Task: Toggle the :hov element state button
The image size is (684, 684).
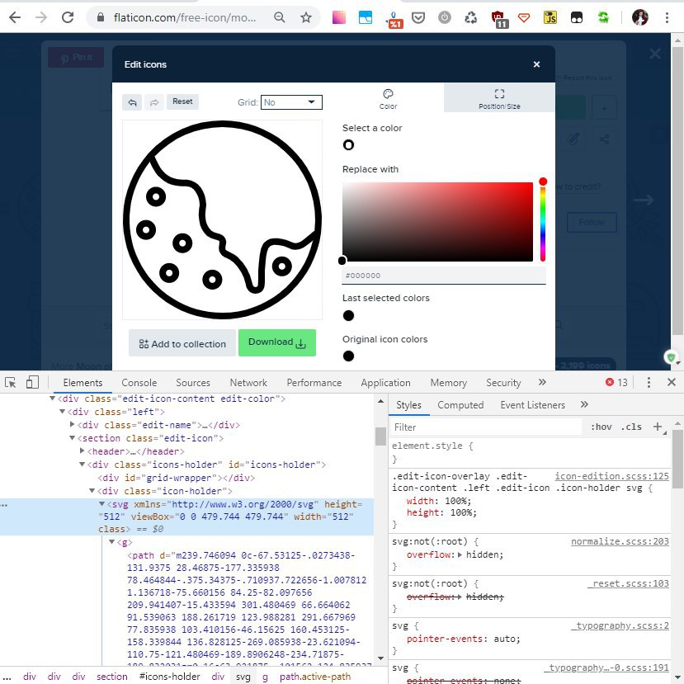Action: 601,427
